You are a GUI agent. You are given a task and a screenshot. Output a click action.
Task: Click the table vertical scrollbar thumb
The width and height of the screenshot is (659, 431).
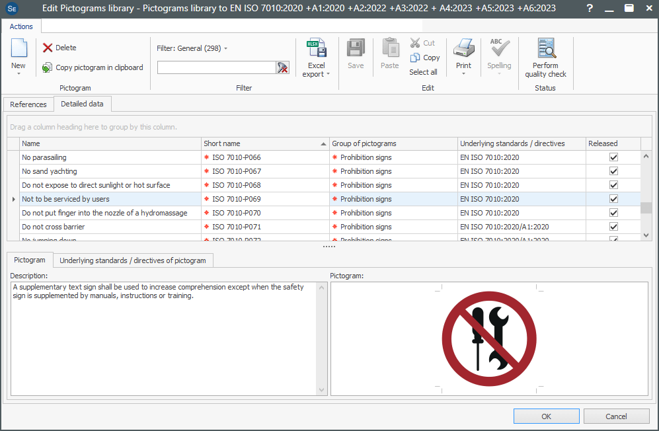click(646, 208)
